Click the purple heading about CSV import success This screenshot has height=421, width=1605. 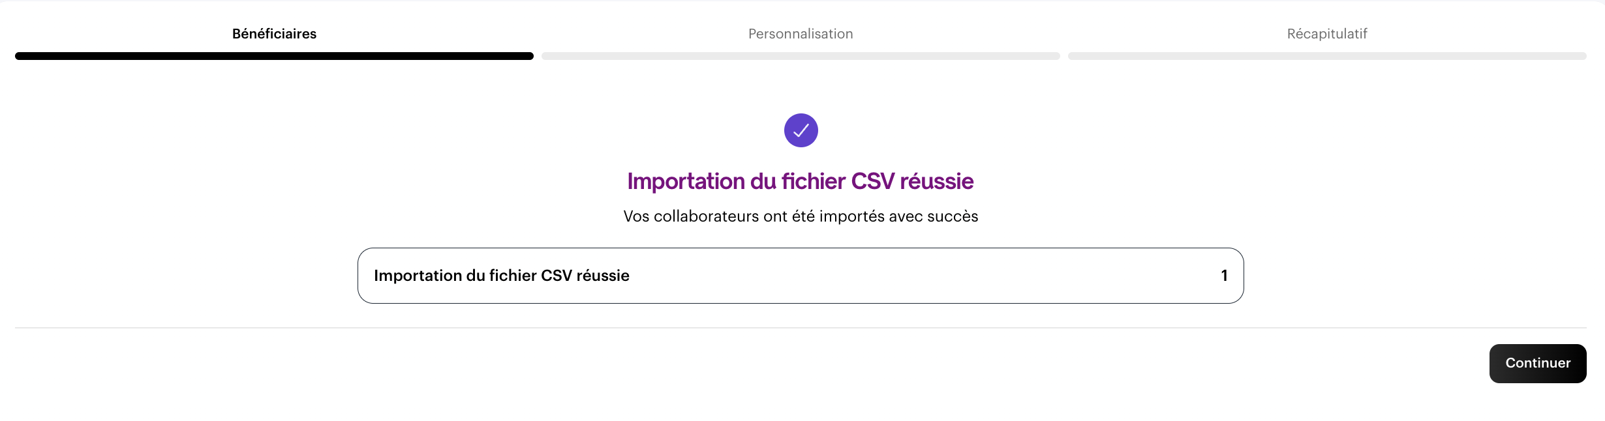pyautogui.click(x=801, y=181)
